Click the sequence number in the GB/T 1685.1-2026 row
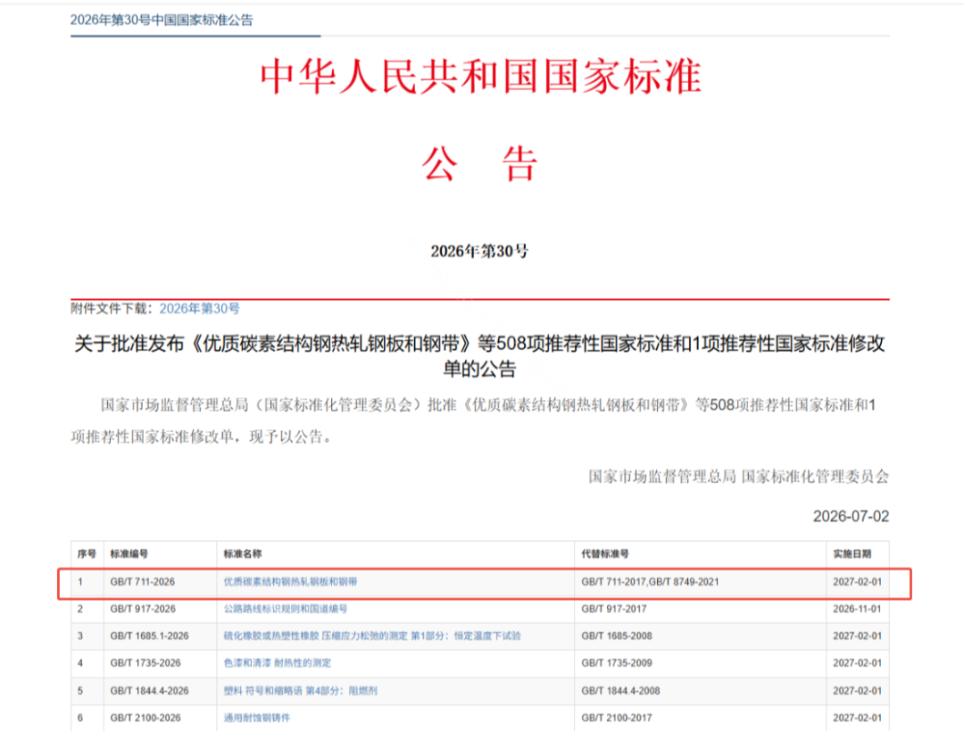The width and height of the screenshot is (964, 732). pyautogui.click(x=80, y=636)
